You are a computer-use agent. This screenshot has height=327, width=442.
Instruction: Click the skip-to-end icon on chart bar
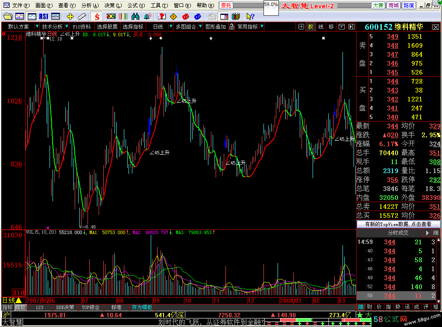pos(351,27)
